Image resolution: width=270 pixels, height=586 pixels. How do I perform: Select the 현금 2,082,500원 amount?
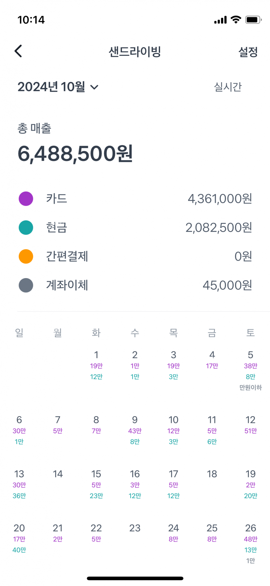pyautogui.click(x=218, y=228)
